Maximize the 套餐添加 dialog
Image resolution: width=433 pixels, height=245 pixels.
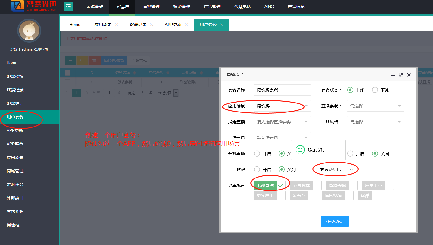coord(401,75)
